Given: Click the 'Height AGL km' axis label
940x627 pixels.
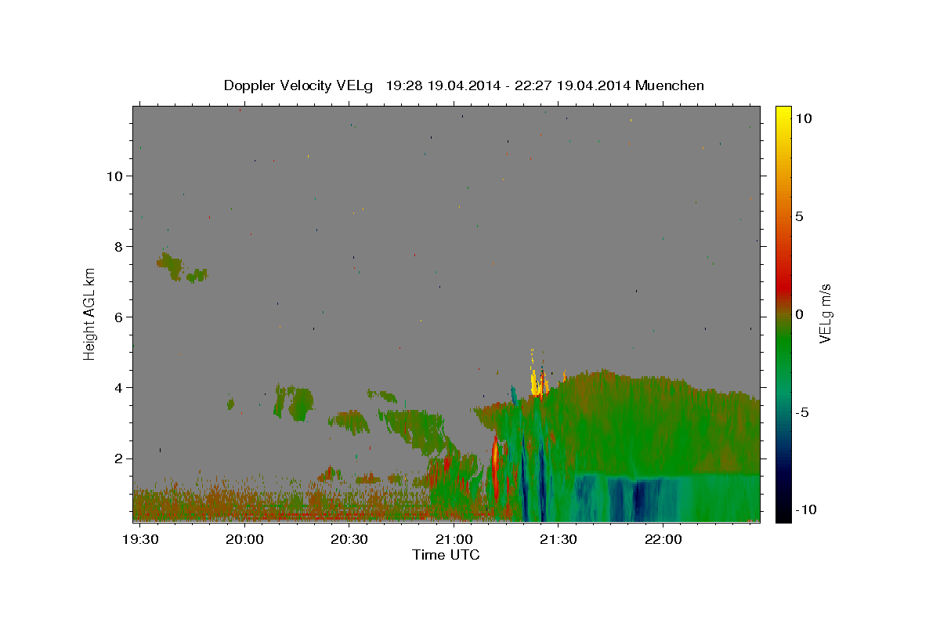Looking at the screenshot, I should pos(90,313).
